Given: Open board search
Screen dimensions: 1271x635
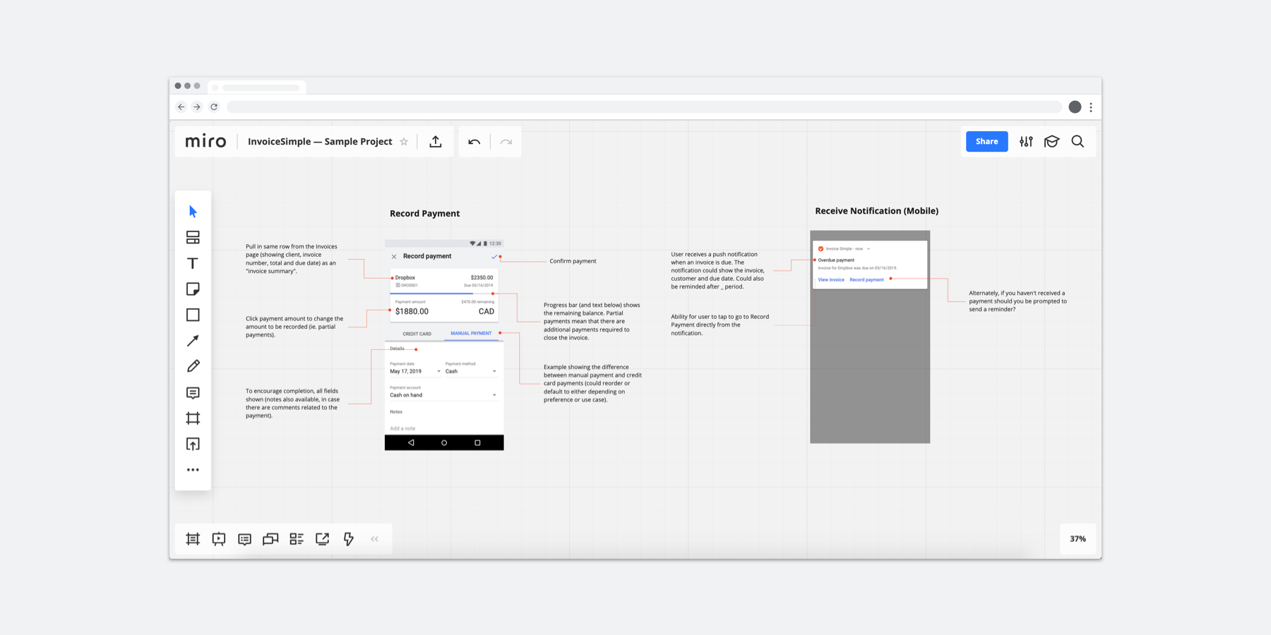Looking at the screenshot, I should (x=1078, y=141).
